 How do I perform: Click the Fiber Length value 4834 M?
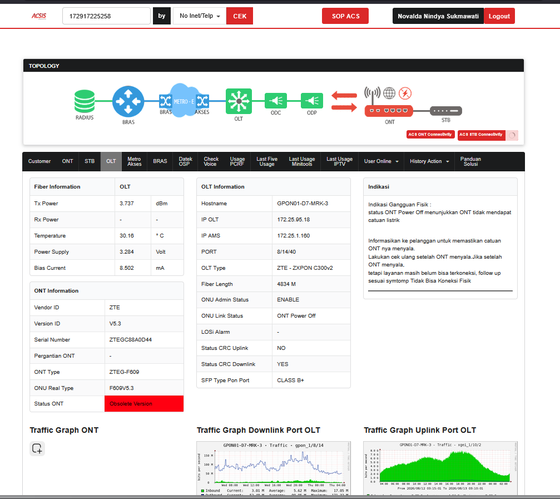click(286, 284)
